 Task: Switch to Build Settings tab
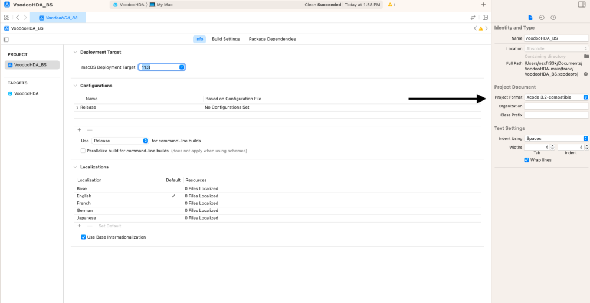click(x=226, y=39)
